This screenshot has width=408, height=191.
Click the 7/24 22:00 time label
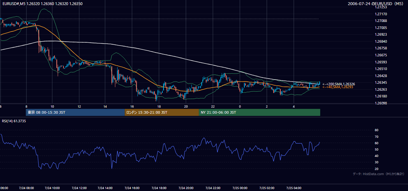point(213,188)
